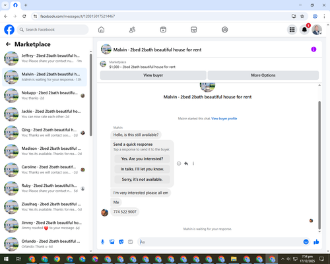Click the voice clip microphone icon
This screenshot has height=264, width=330.
pos(102,242)
